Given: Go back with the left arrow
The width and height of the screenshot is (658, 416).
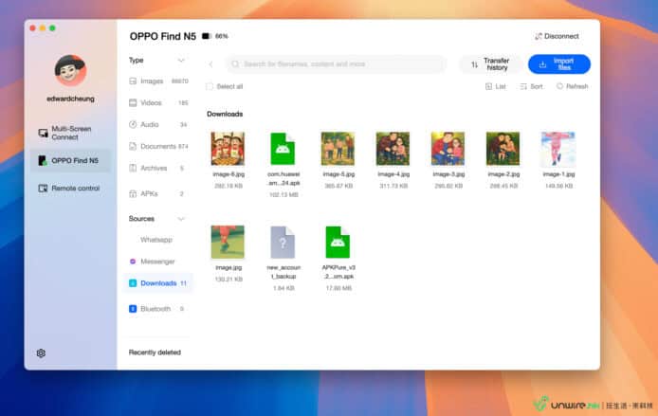Looking at the screenshot, I should coord(210,64).
